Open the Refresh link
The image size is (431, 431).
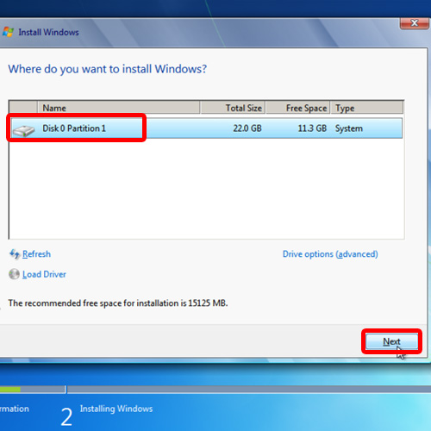(36, 254)
